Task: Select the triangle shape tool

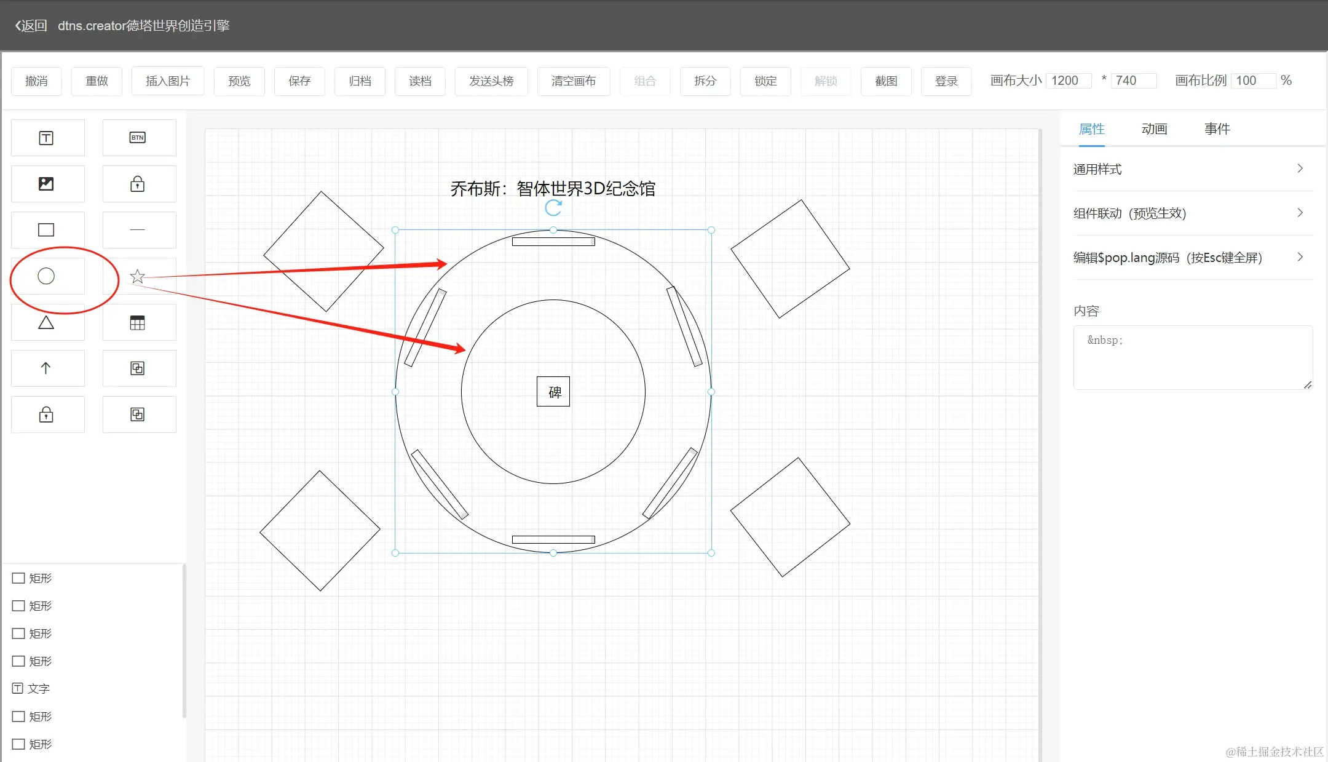Action: 47,322
